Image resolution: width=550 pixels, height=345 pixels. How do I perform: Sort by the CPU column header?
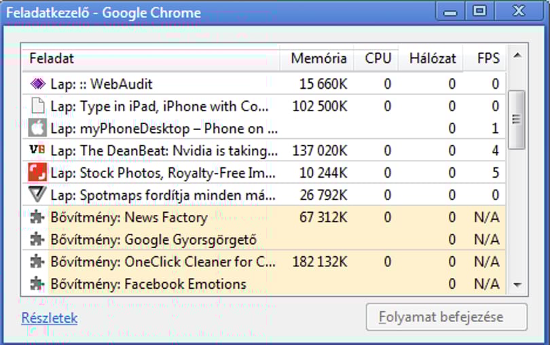click(x=376, y=58)
